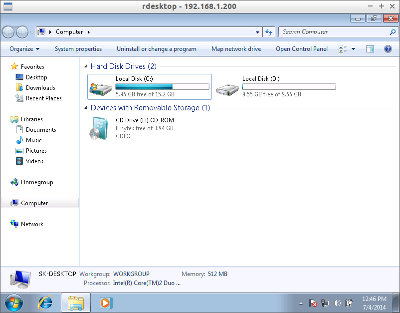Click the Help question mark icon
This screenshot has width=400, height=313.
(x=388, y=49)
